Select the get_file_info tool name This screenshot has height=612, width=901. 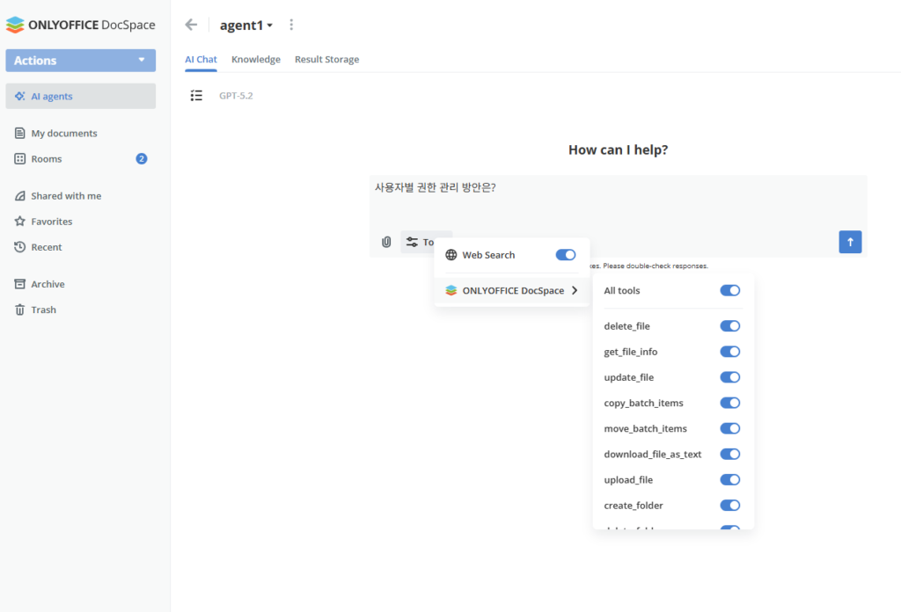click(630, 352)
